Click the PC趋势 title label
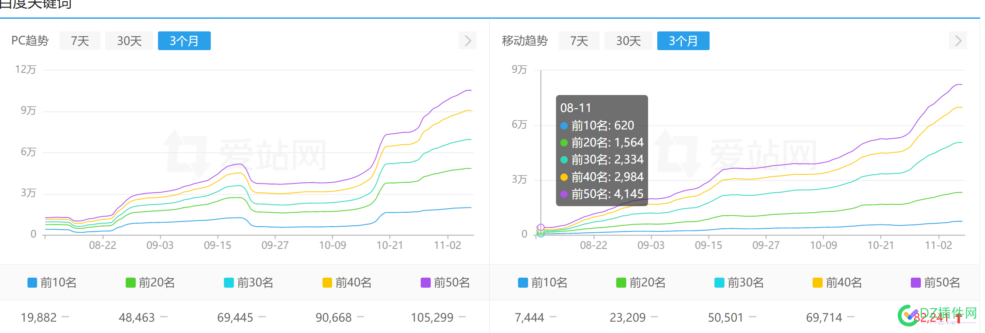Screen dimensions: 985x333 pos(30,41)
